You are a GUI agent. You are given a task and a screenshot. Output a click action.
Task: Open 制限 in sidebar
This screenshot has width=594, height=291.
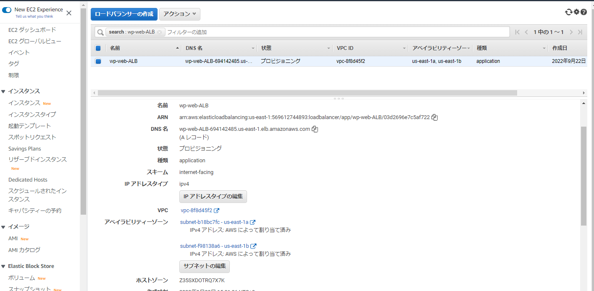13,75
